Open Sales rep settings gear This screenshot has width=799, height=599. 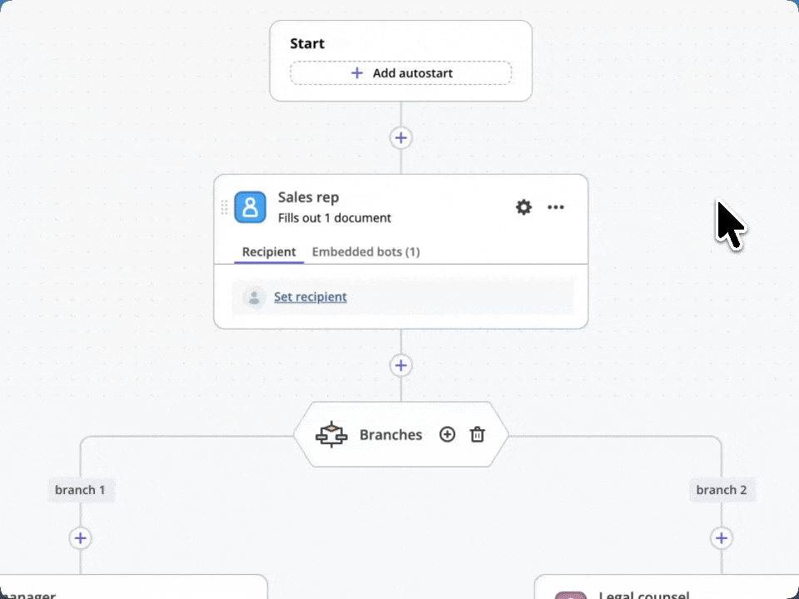pyautogui.click(x=524, y=207)
